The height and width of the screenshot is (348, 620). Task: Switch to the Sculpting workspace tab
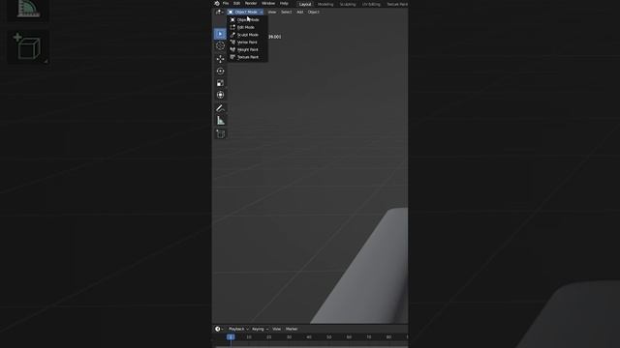pyautogui.click(x=348, y=4)
